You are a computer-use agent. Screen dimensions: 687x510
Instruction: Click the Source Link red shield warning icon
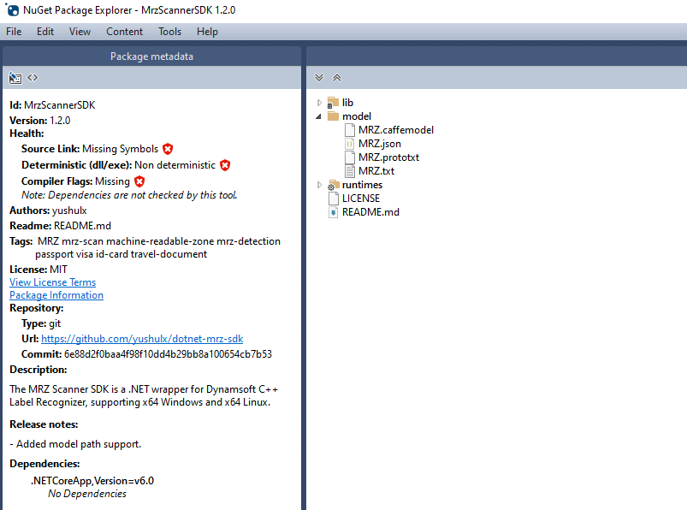tap(168, 149)
